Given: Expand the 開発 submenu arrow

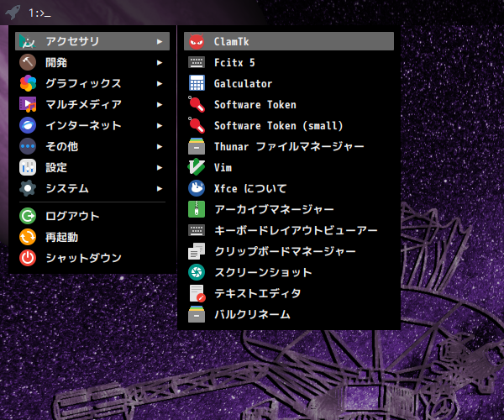Looking at the screenshot, I should [x=160, y=63].
